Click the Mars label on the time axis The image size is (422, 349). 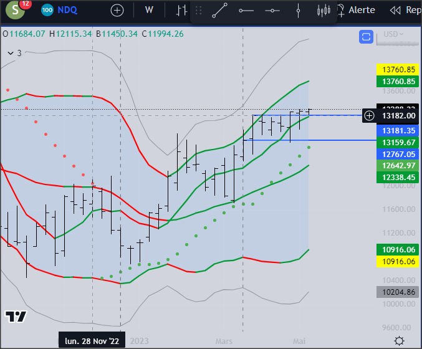click(224, 341)
